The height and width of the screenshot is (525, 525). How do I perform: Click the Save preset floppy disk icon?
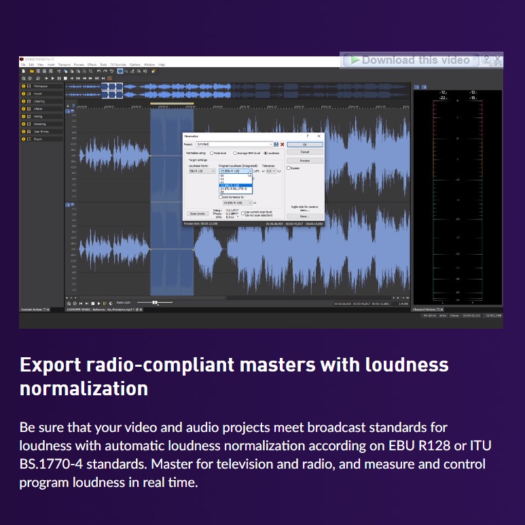click(276, 145)
